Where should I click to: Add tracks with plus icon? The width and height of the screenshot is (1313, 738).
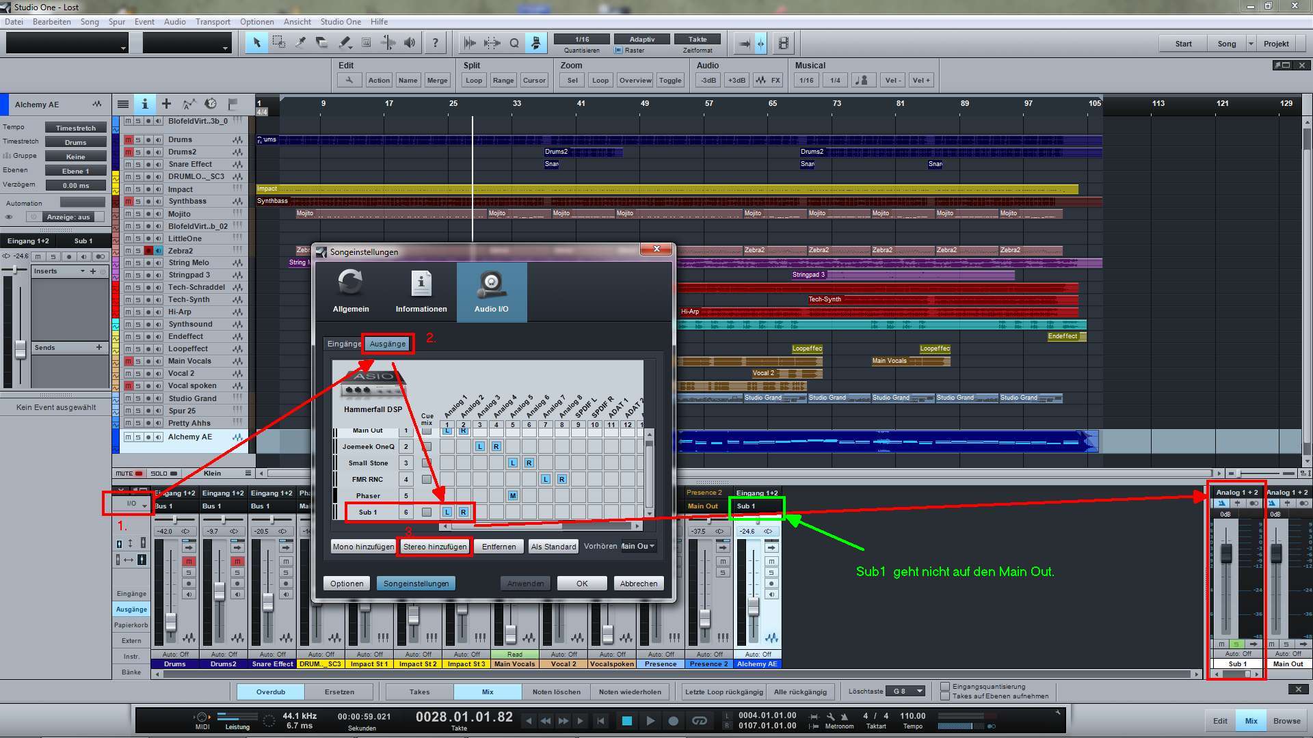tap(166, 104)
